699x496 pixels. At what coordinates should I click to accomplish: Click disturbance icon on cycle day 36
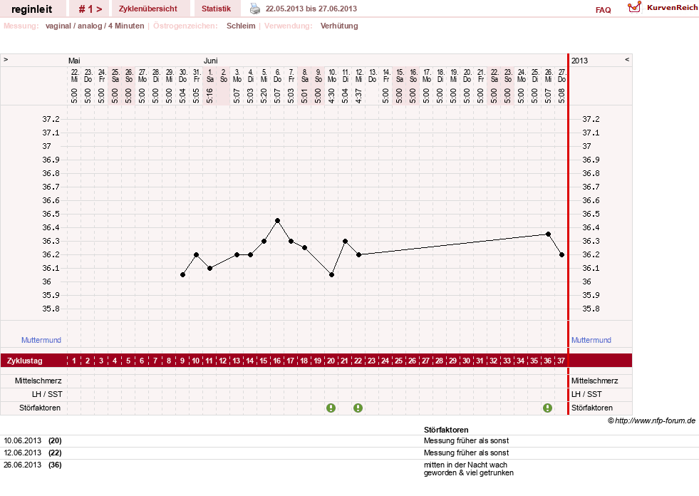click(547, 408)
